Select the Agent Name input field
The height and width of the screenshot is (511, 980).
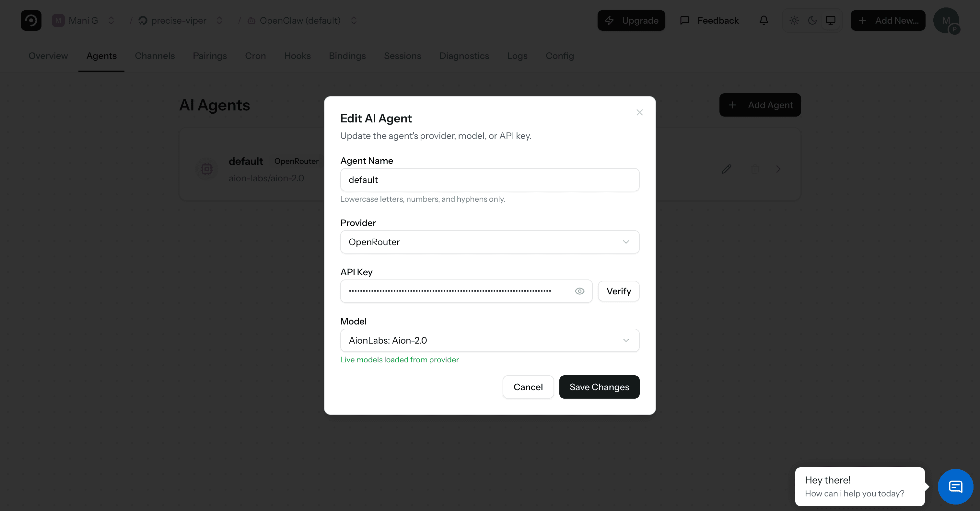coord(489,179)
